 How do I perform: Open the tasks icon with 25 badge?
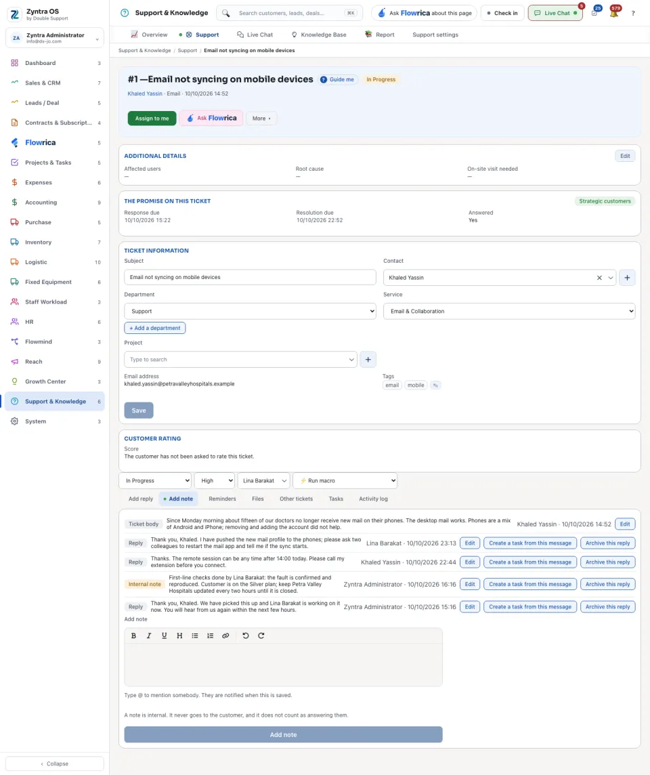point(594,14)
